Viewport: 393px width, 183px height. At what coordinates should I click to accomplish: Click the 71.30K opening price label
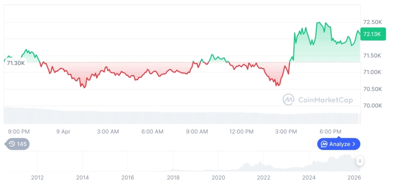[x=16, y=63]
